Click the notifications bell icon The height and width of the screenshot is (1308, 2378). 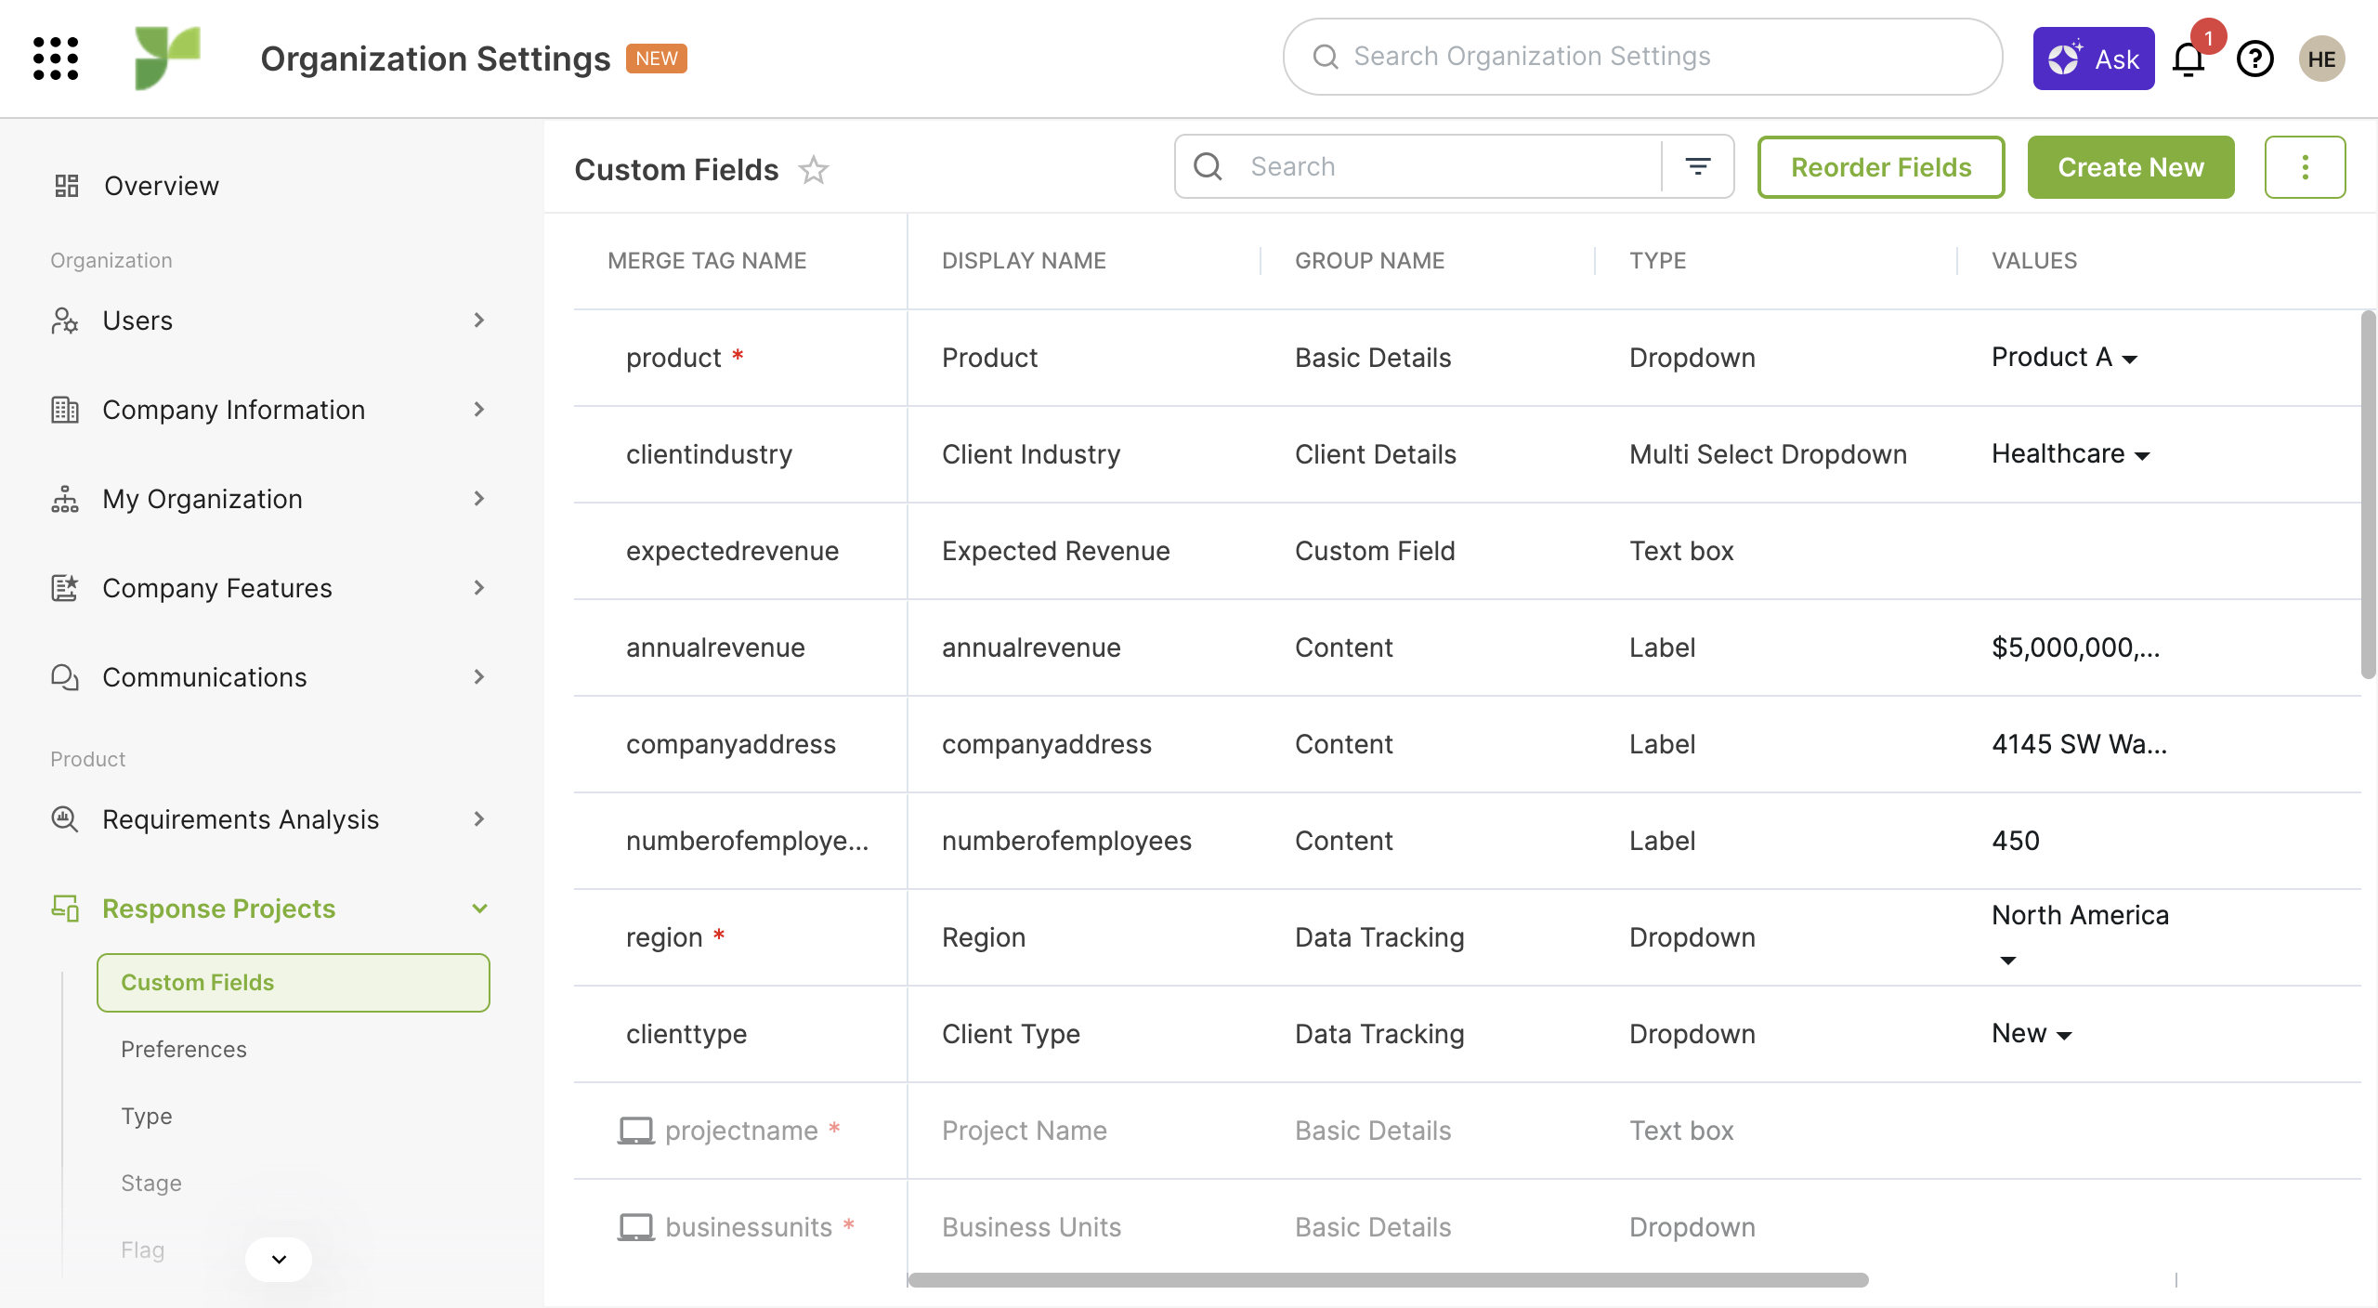click(2188, 59)
